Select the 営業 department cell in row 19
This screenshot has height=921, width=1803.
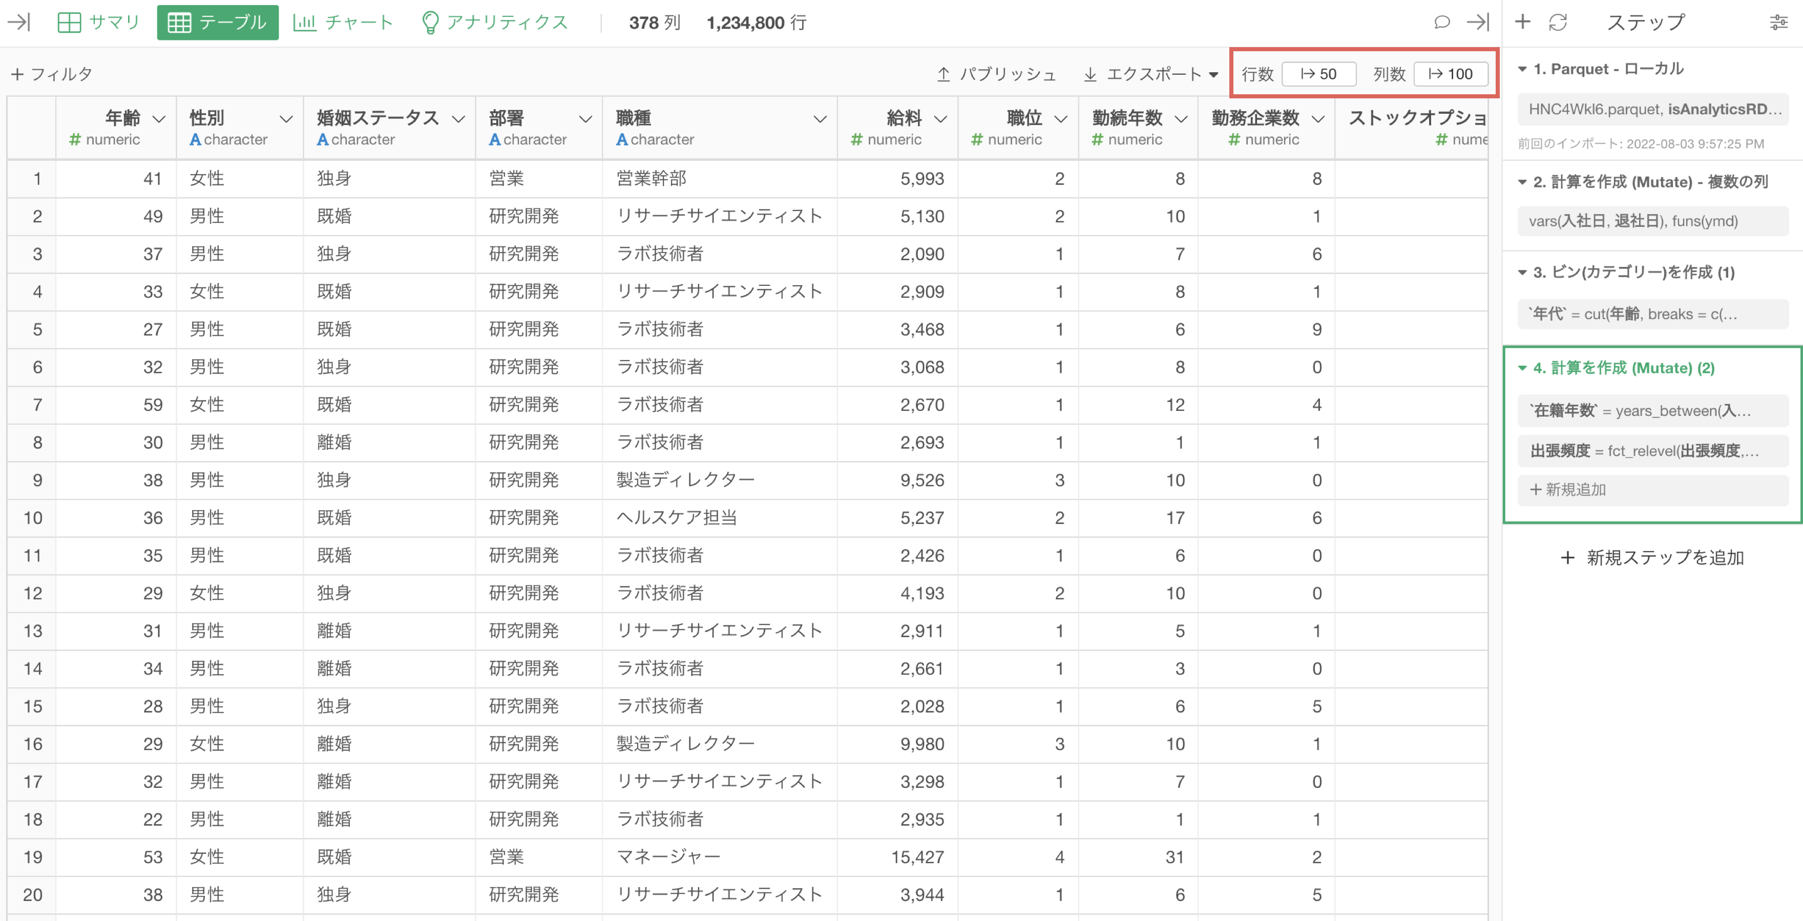[539, 857]
